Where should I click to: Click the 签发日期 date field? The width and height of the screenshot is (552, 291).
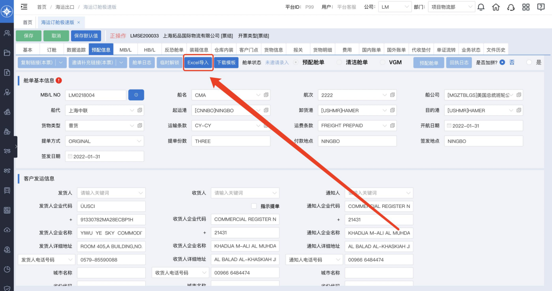(x=104, y=157)
